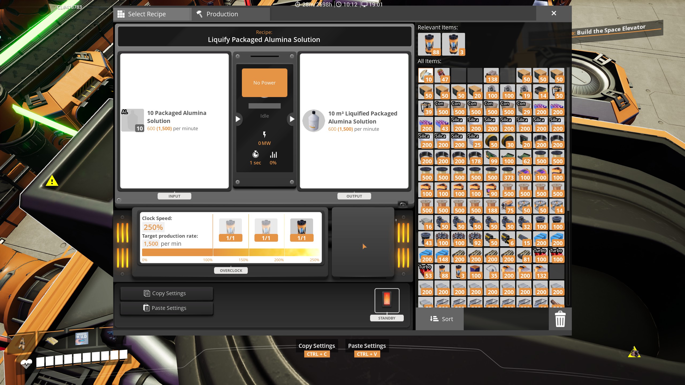The height and width of the screenshot is (385, 685).
Task: Select the wire spool stack of 373
Action: coord(508,174)
